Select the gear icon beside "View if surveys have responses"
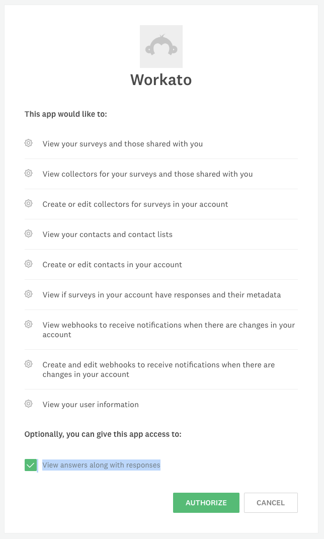324x539 pixels. (29, 294)
